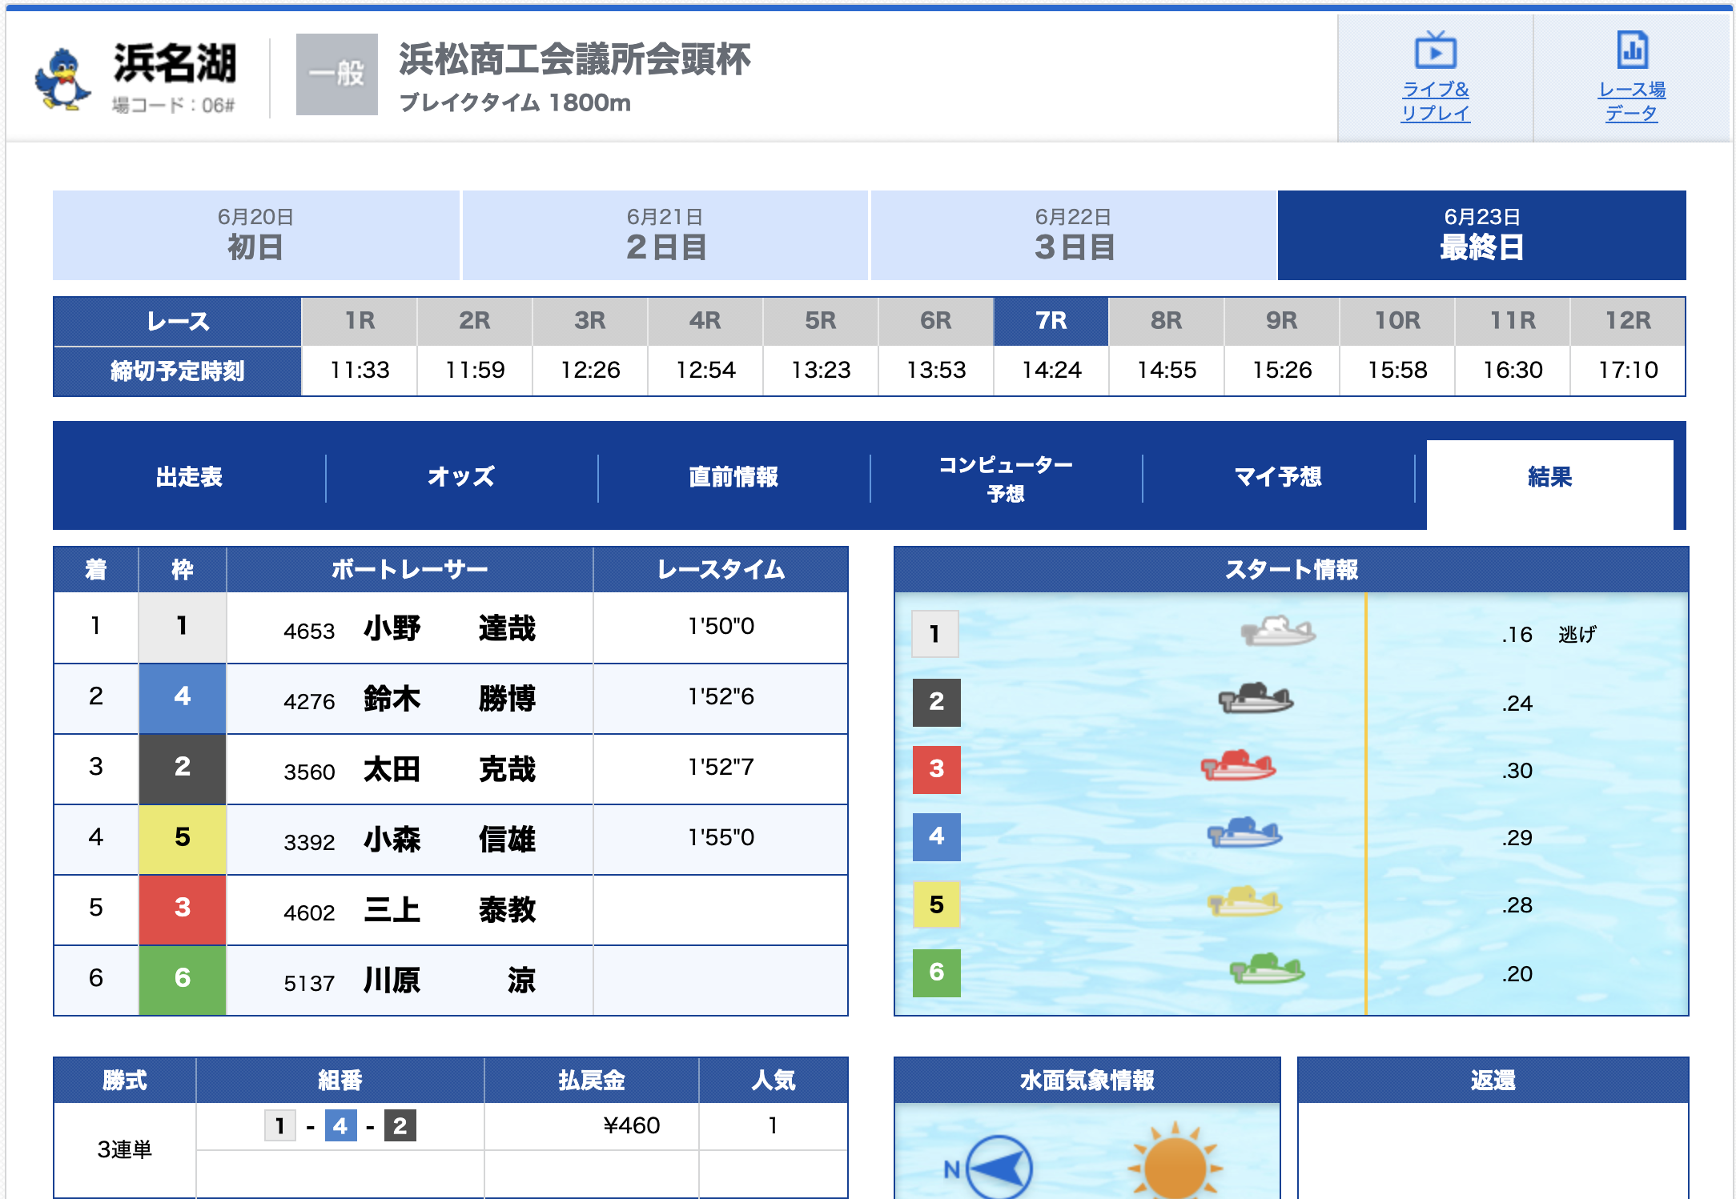Open the race venue data chart icon

1632,50
